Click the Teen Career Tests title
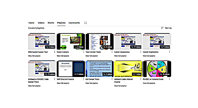The image size is (198, 108). 93,52
